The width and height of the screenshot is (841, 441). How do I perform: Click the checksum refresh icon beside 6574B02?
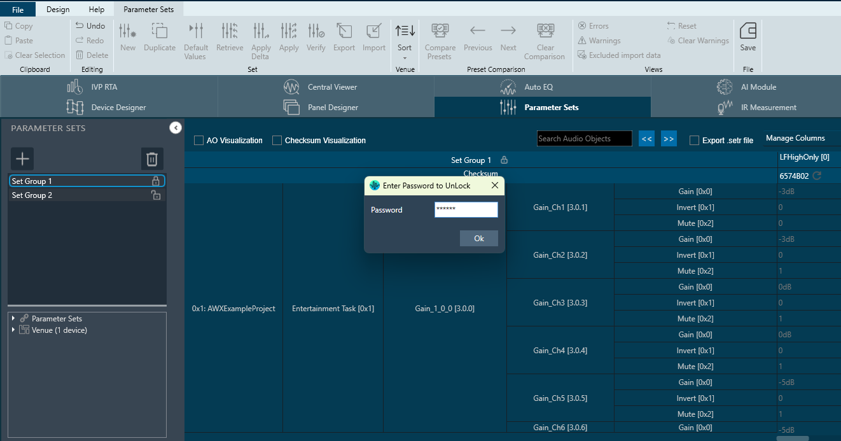(817, 176)
